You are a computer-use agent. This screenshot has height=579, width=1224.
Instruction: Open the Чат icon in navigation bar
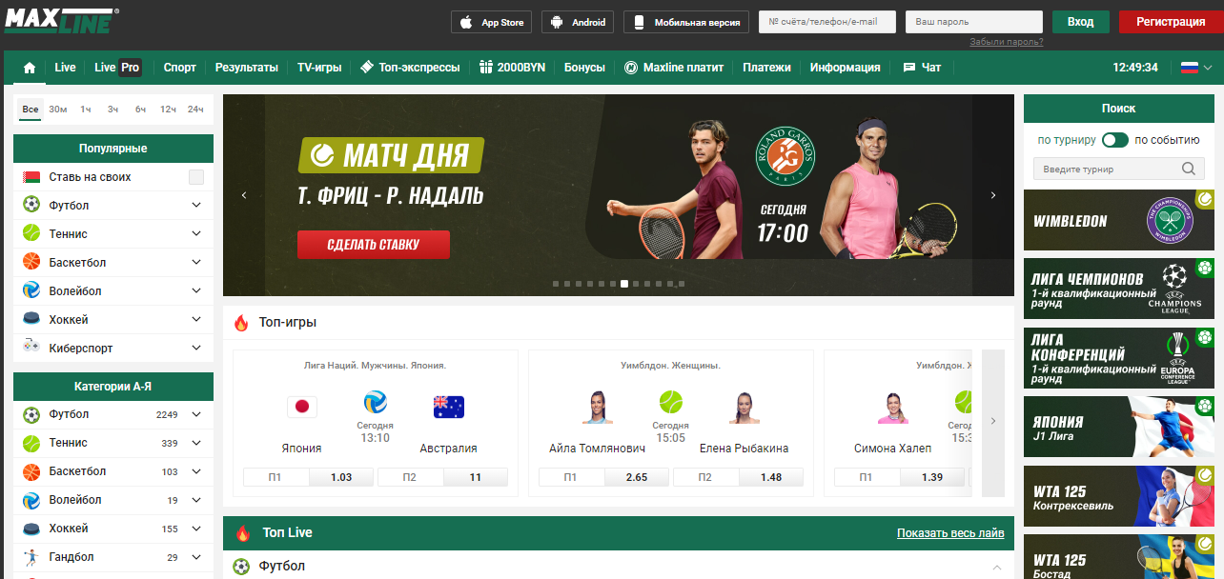click(x=909, y=68)
